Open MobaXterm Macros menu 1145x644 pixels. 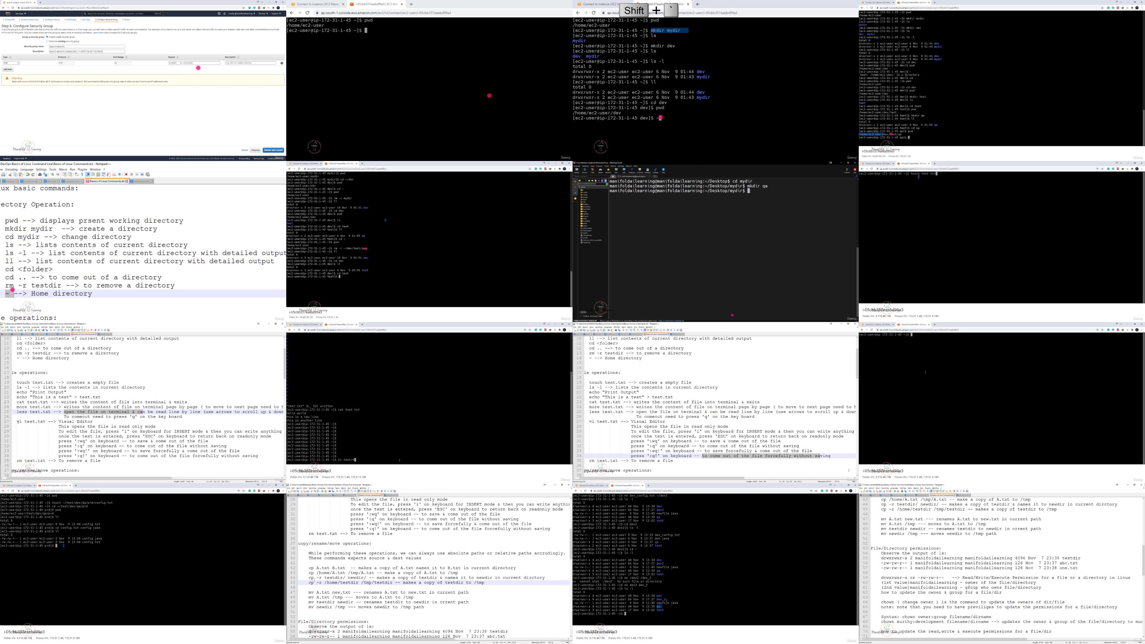[629, 166]
